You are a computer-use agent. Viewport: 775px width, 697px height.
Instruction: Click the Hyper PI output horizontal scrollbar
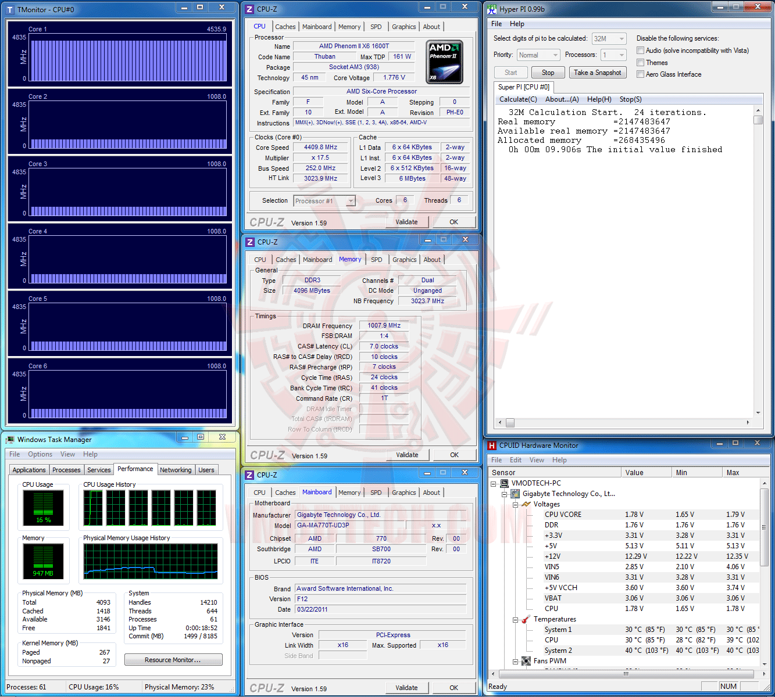tap(624, 423)
